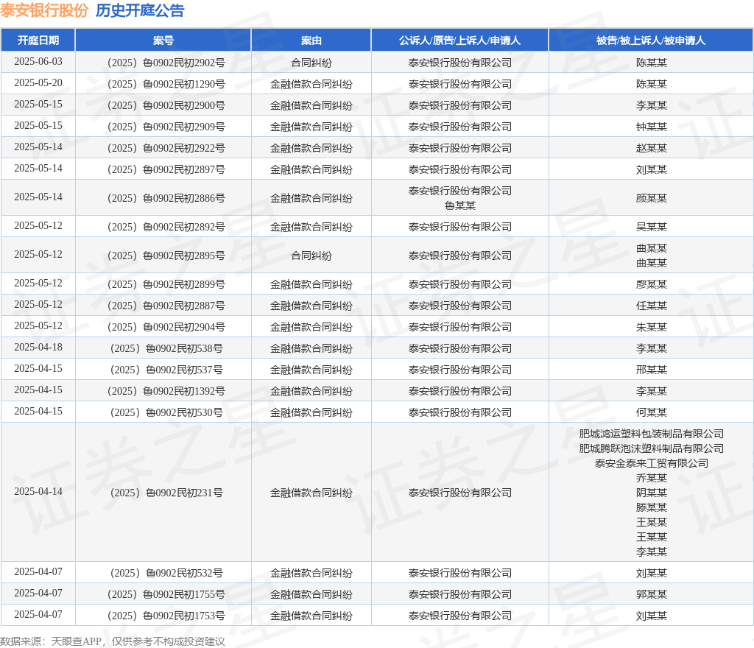Click the 公诉人/原告/上诉人/申请人 column header
The height and width of the screenshot is (648, 754).
tap(459, 40)
